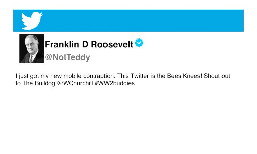The image size is (257, 154).
Task: Click the words "mobile contraption" in the tweet
Action: coord(91,76)
